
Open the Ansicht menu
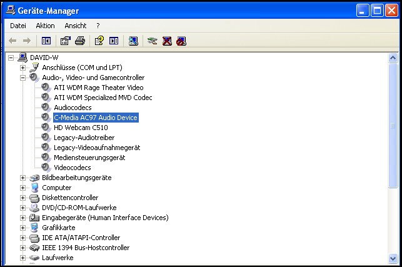(76, 26)
